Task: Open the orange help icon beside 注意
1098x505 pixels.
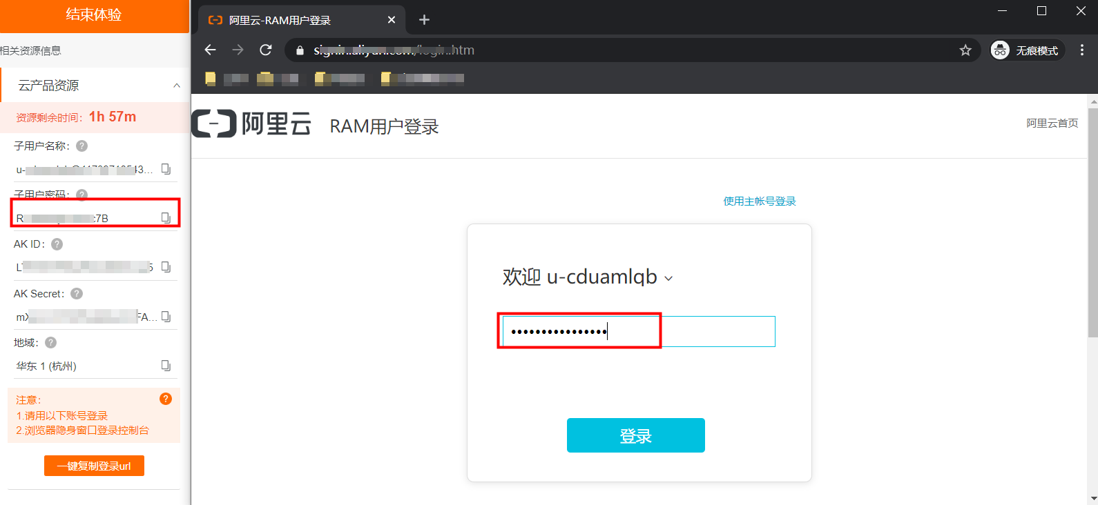Action: (166, 399)
